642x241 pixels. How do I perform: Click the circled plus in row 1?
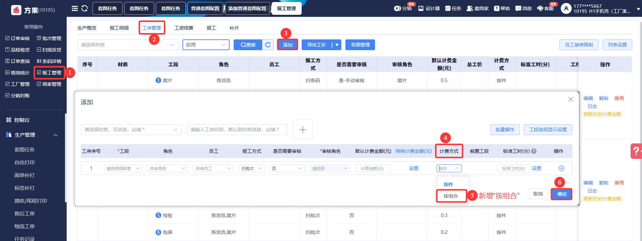561,168
